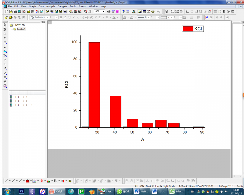Click the KCl legend box
This screenshot has height=195, width=244.
[193, 29]
